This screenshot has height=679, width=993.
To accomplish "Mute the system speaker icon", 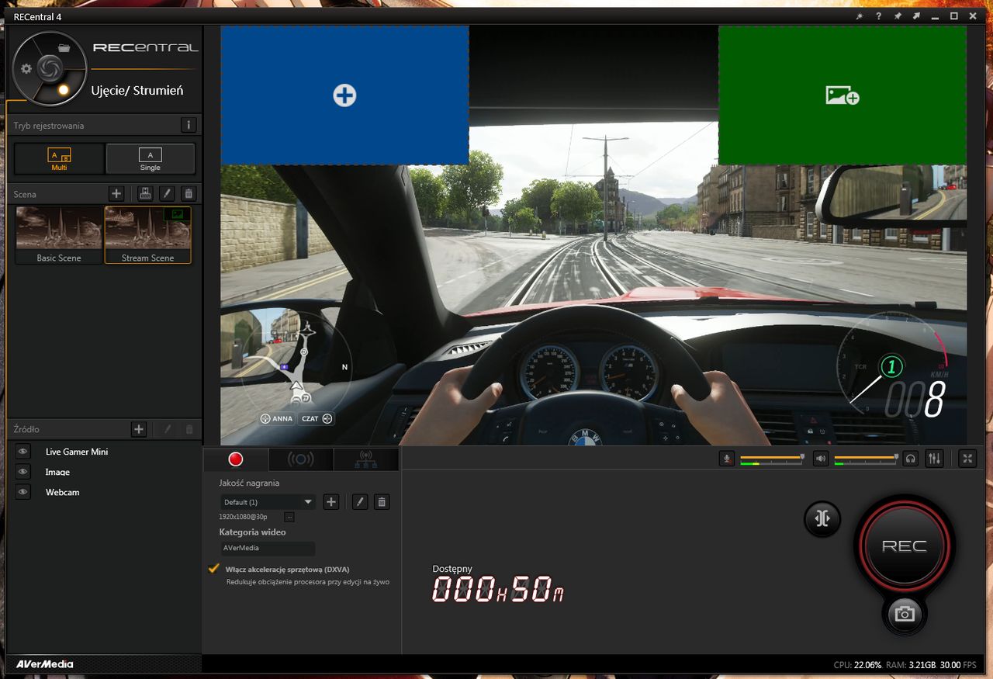I will (821, 459).
